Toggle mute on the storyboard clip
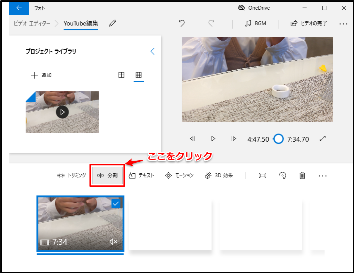The height and width of the screenshot is (273, 354). click(113, 242)
